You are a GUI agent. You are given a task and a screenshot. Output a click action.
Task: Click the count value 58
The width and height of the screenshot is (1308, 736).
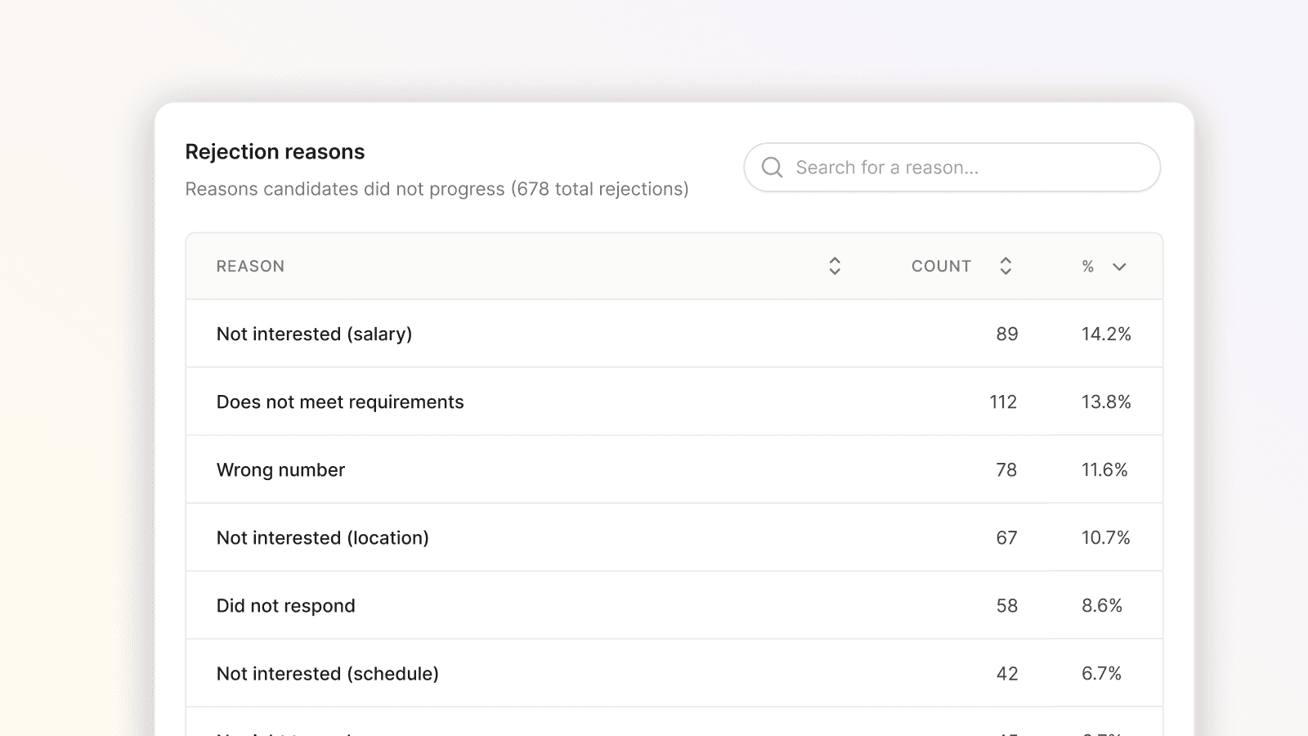(1007, 605)
